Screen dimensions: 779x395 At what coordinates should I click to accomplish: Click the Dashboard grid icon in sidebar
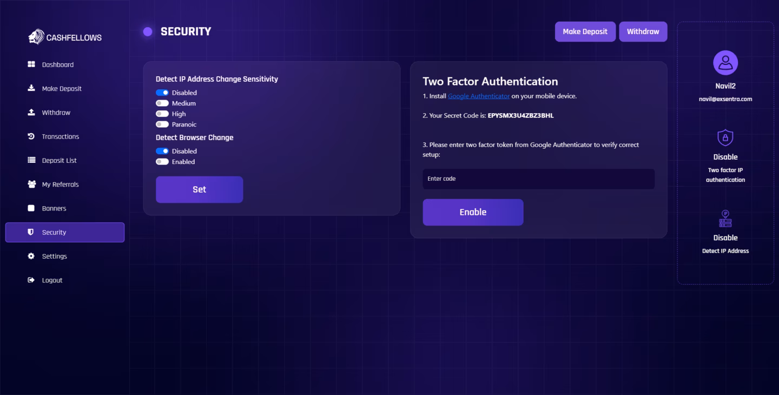(x=31, y=64)
